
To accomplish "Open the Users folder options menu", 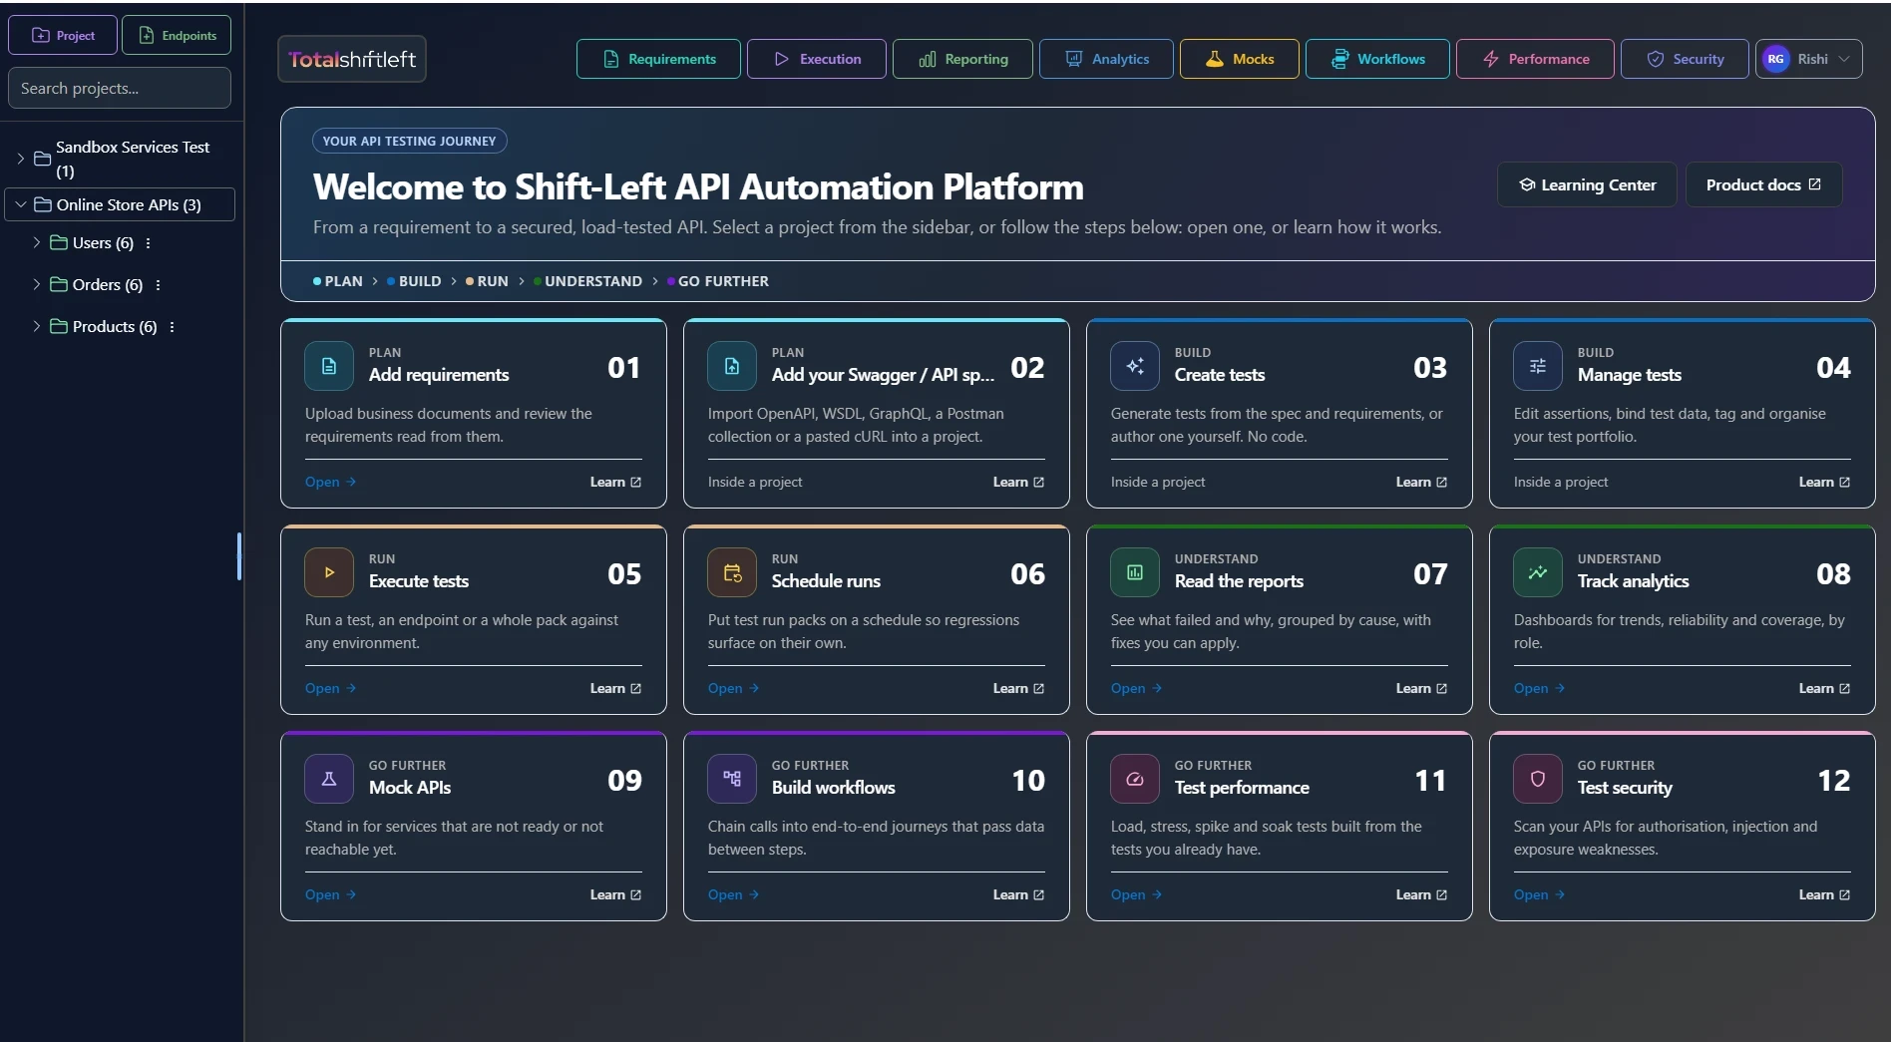I will click(x=149, y=243).
